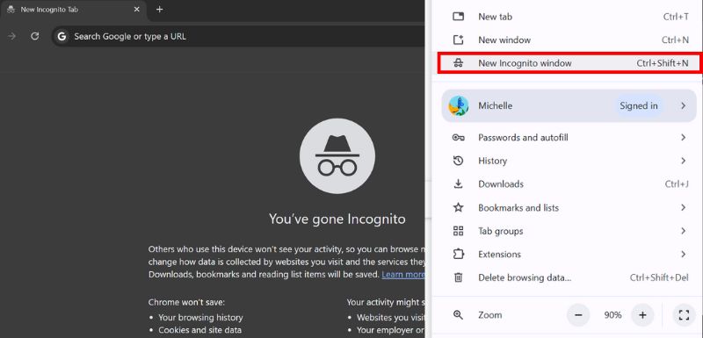
Task: Click the key icon beside Passwords and autofill
Action: click(x=458, y=138)
